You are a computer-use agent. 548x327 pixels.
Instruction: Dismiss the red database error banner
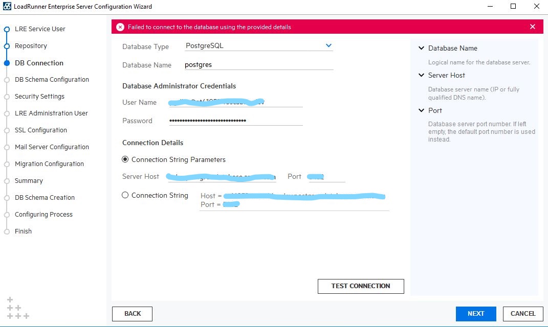[x=533, y=27]
